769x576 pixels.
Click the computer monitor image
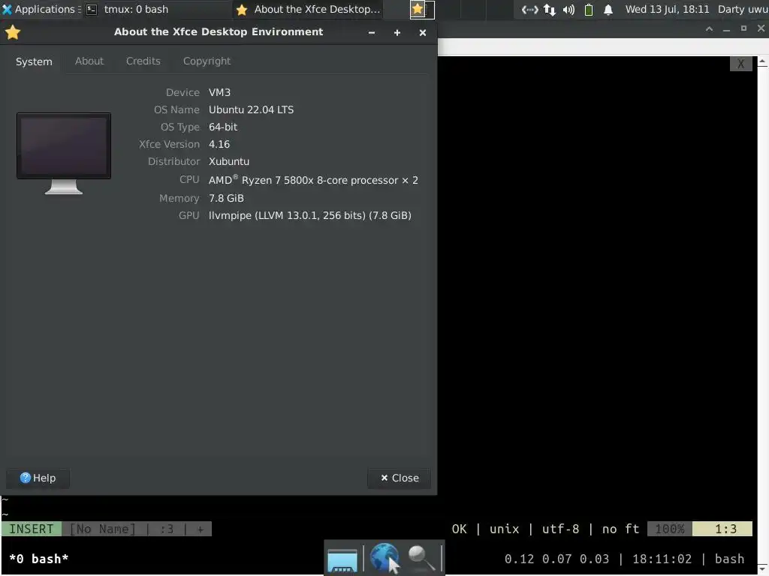(x=64, y=153)
